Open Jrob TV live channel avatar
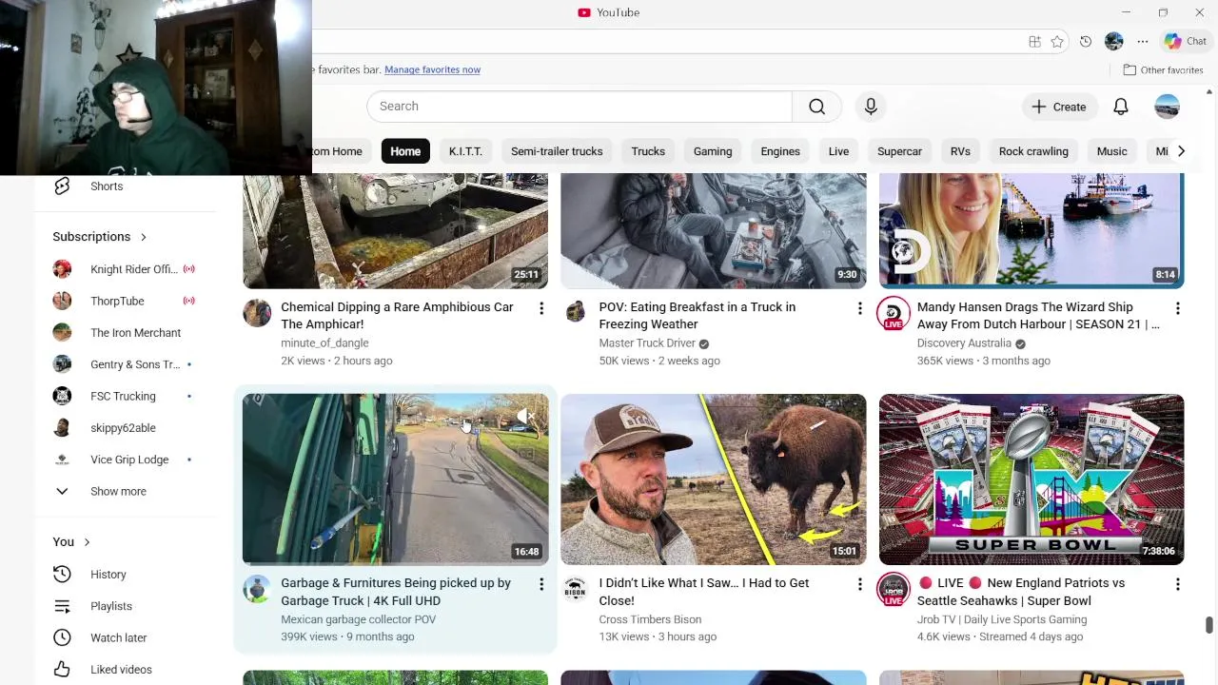Image resolution: width=1218 pixels, height=685 pixels. click(893, 590)
